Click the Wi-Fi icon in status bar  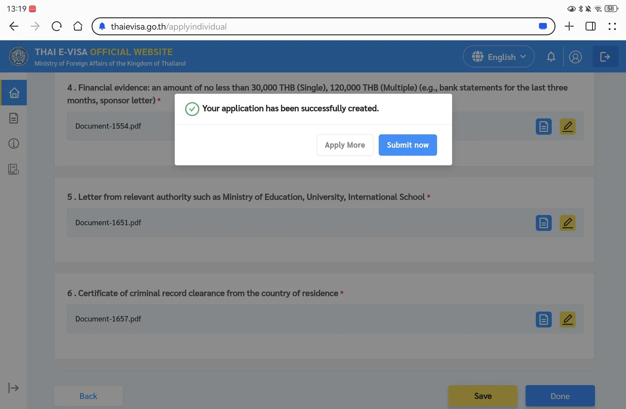[x=598, y=9]
